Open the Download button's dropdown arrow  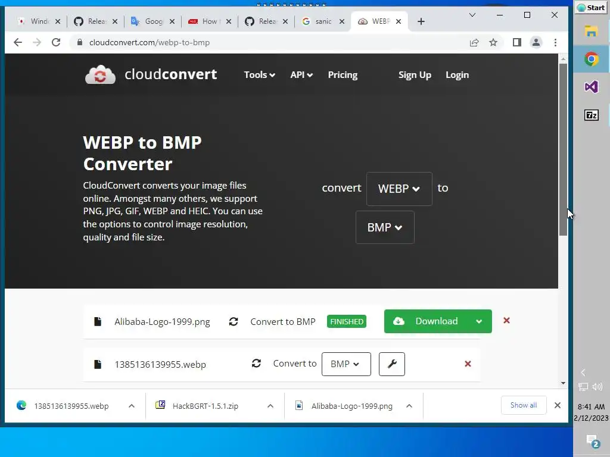point(479,321)
